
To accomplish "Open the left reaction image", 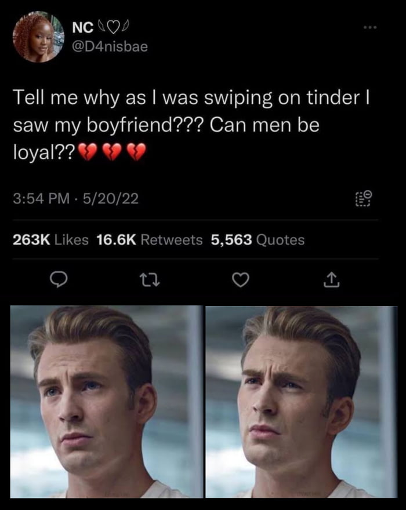I will click(x=107, y=402).
